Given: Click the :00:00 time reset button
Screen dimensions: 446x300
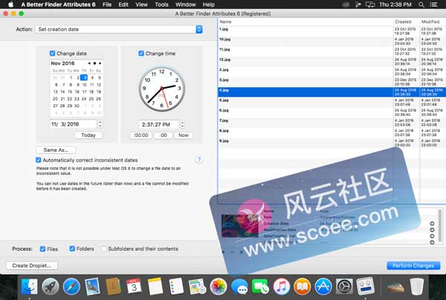Looking at the screenshot, I should click(x=140, y=135).
